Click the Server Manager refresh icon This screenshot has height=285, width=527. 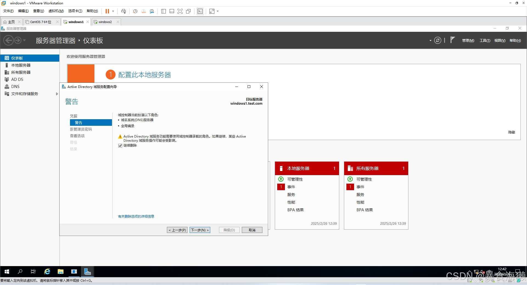pos(438,41)
